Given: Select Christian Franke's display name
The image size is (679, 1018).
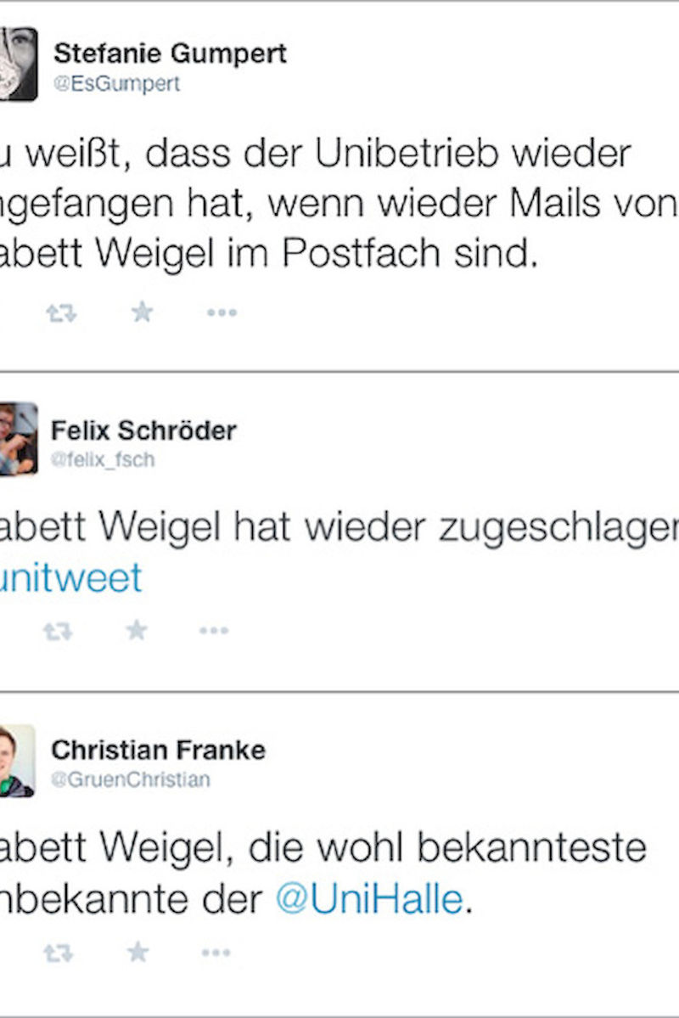Looking at the screenshot, I should (160, 749).
